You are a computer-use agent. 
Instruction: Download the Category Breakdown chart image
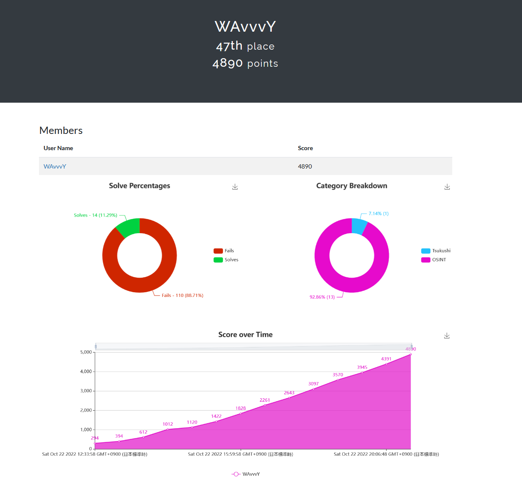click(x=447, y=187)
